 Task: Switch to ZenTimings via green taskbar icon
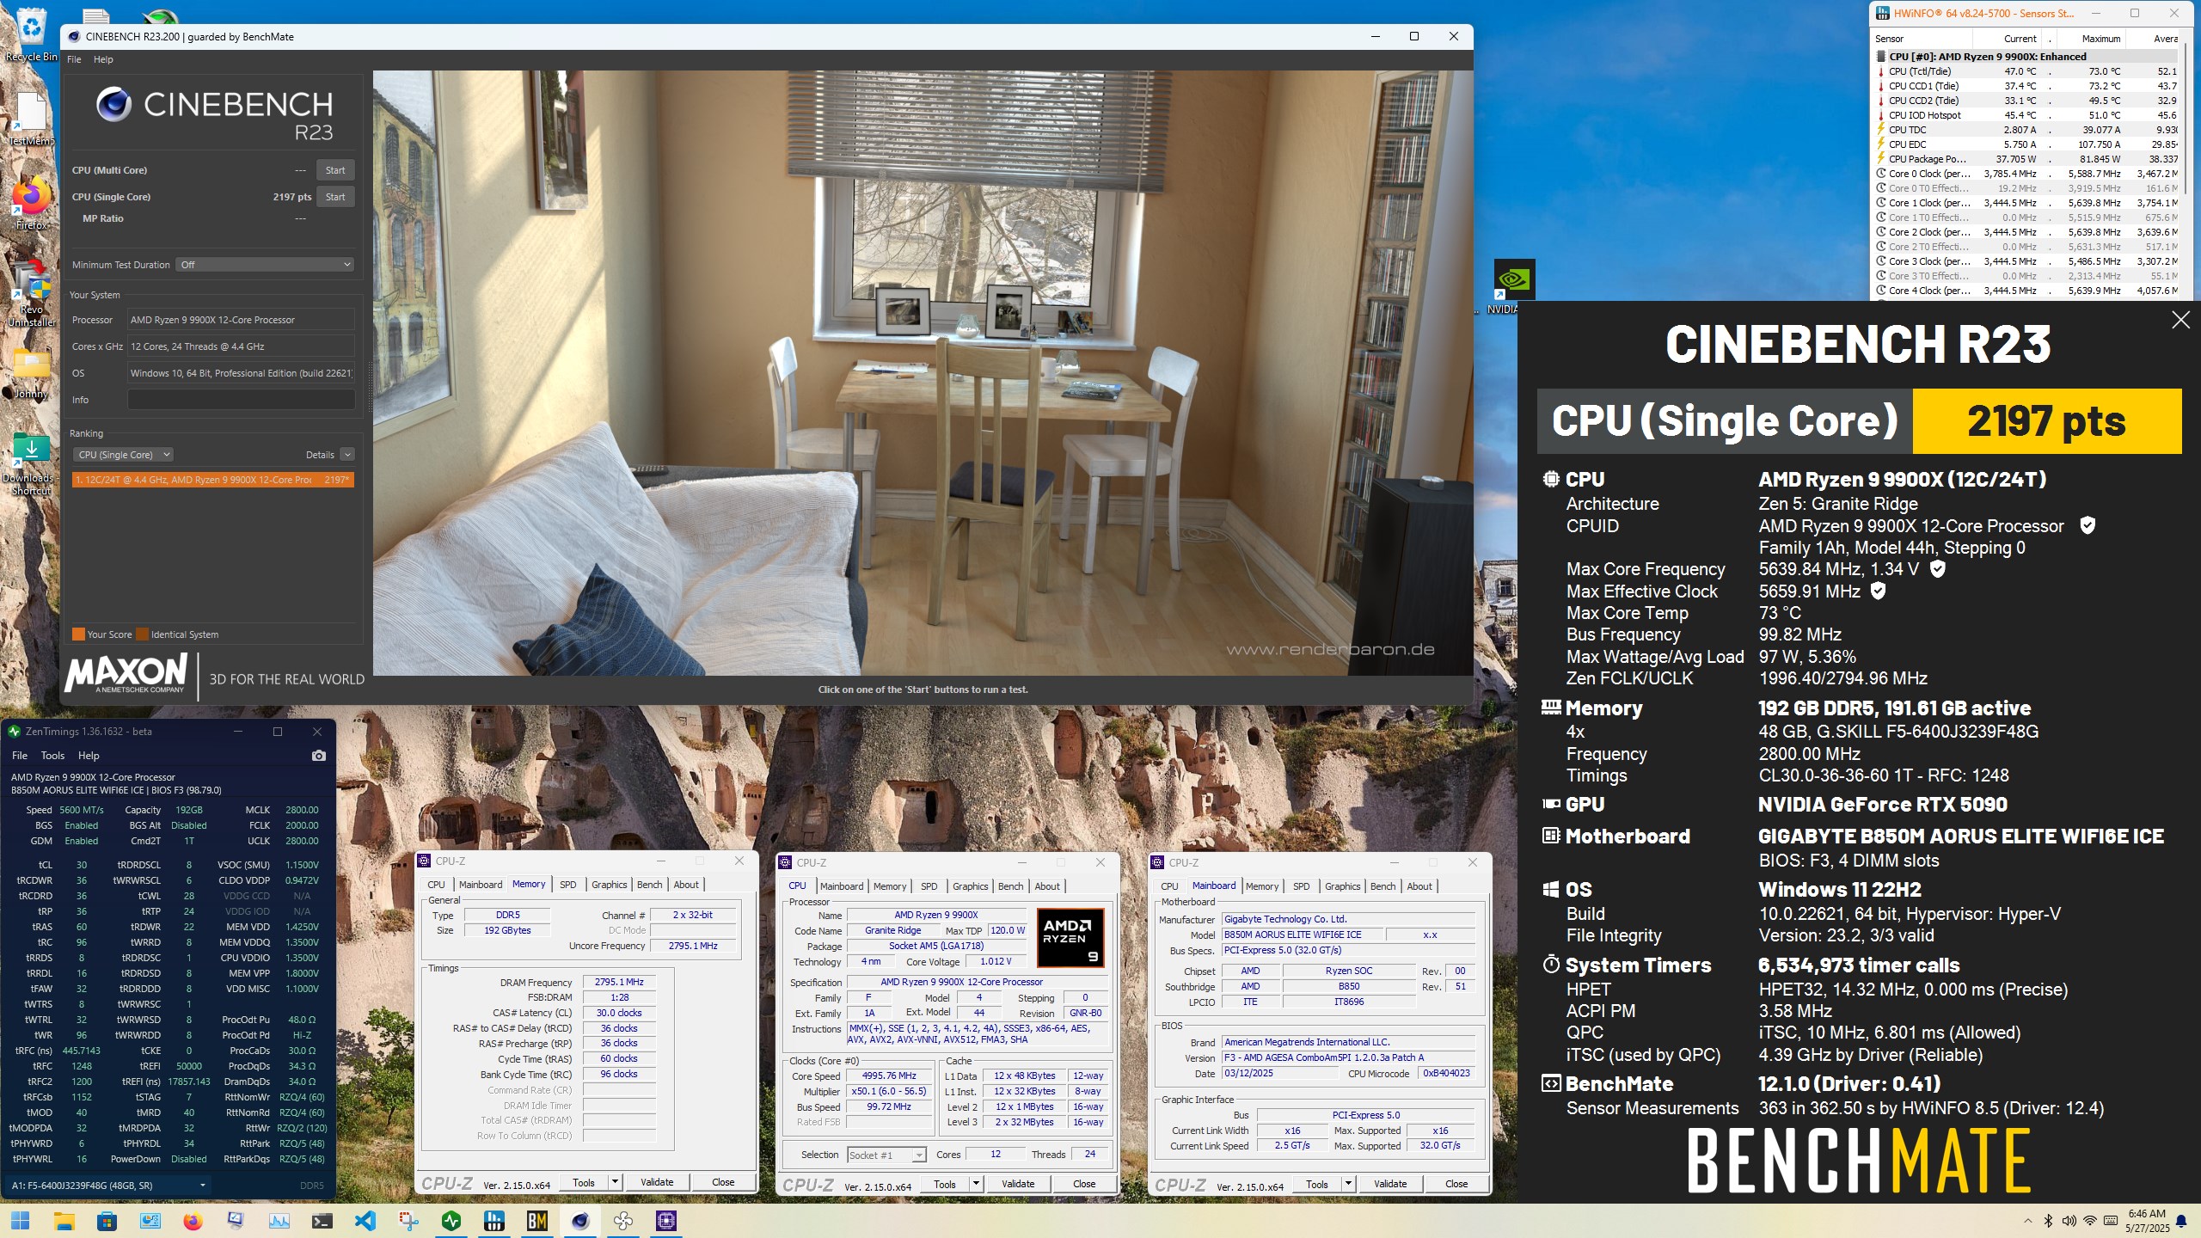point(451,1221)
